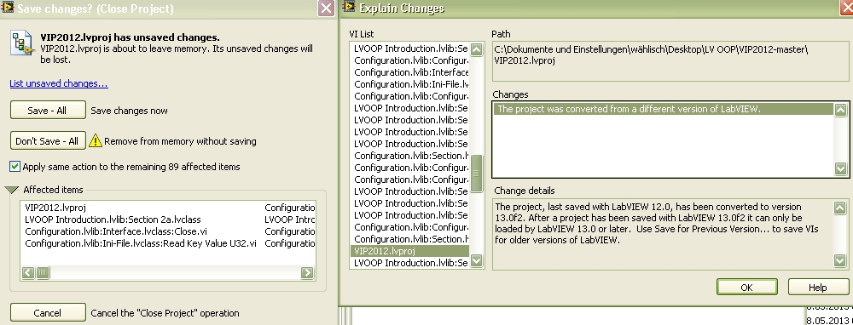Click the horizontal scrollbar thumb in Affected items
Image resolution: width=853 pixels, height=325 pixels.
(43, 273)
